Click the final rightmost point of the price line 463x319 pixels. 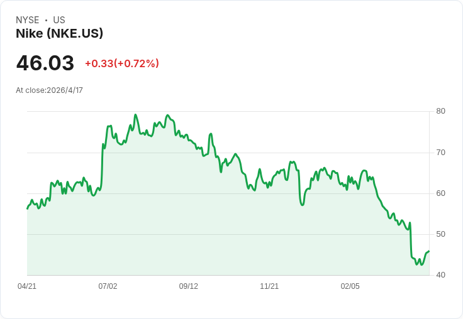tap(429, 251)
